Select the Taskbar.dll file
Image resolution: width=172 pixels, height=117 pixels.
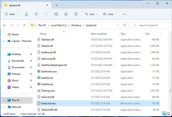click(98, 46)
